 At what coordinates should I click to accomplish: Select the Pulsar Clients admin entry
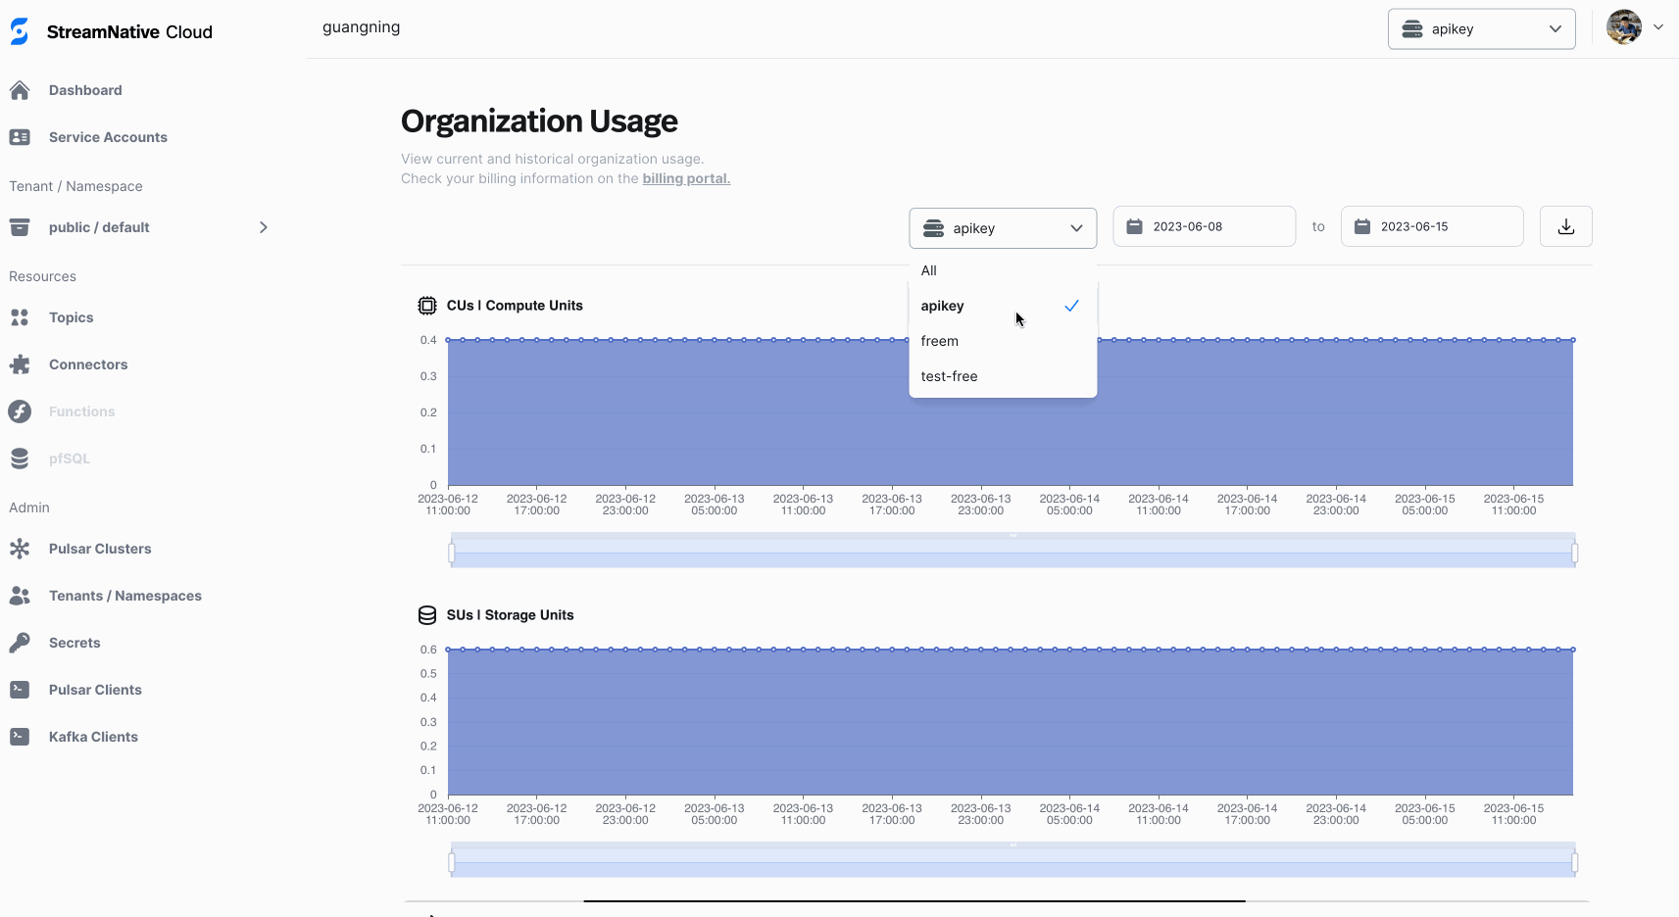point(95,689)
